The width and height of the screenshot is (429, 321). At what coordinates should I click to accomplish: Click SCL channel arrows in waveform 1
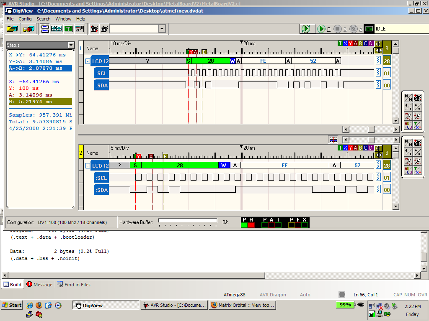[x=378, y=72]
